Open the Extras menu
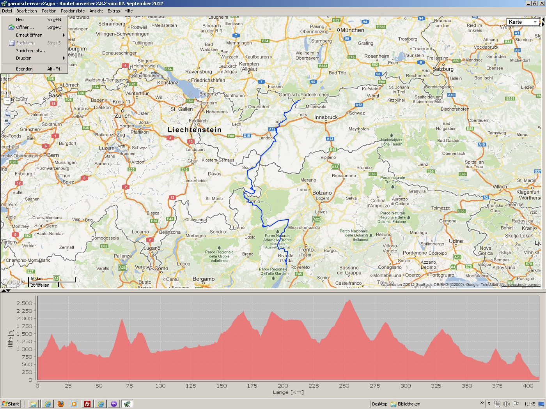This screenshot has height=409, width=546. point(114,11)
